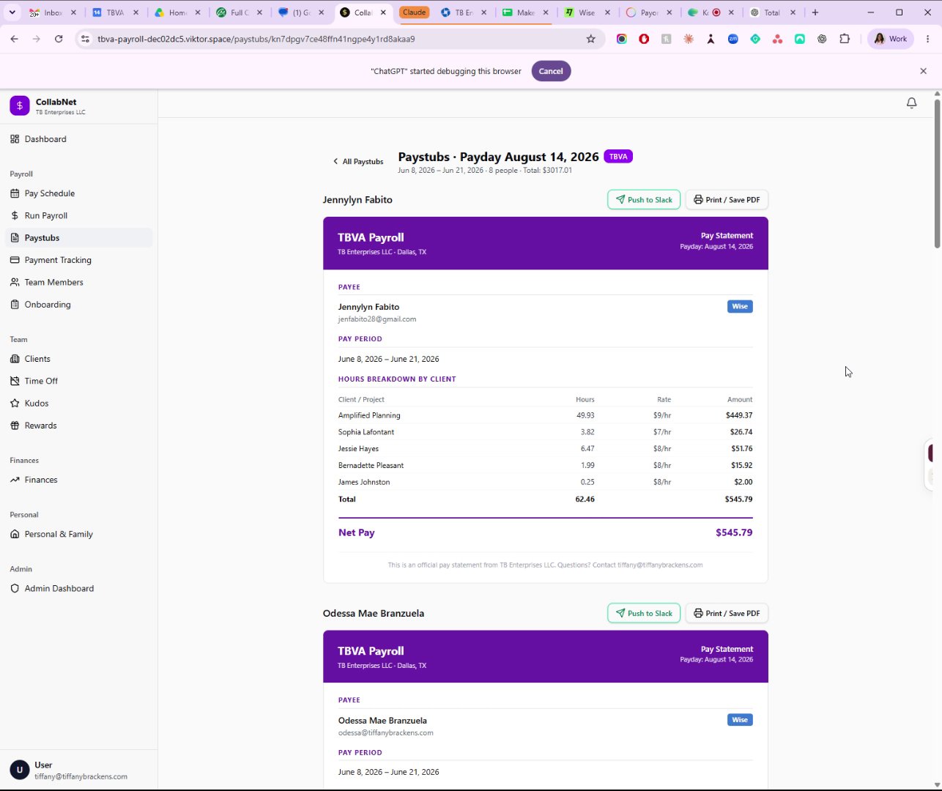This screenshot has height=791, width=942.
Task: Close the debugging notification bar
Action: (x=923, y=71)
